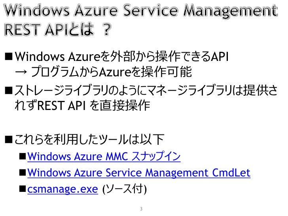
Task: Click the REST APIとは title text
Action: tap(49, 29)
